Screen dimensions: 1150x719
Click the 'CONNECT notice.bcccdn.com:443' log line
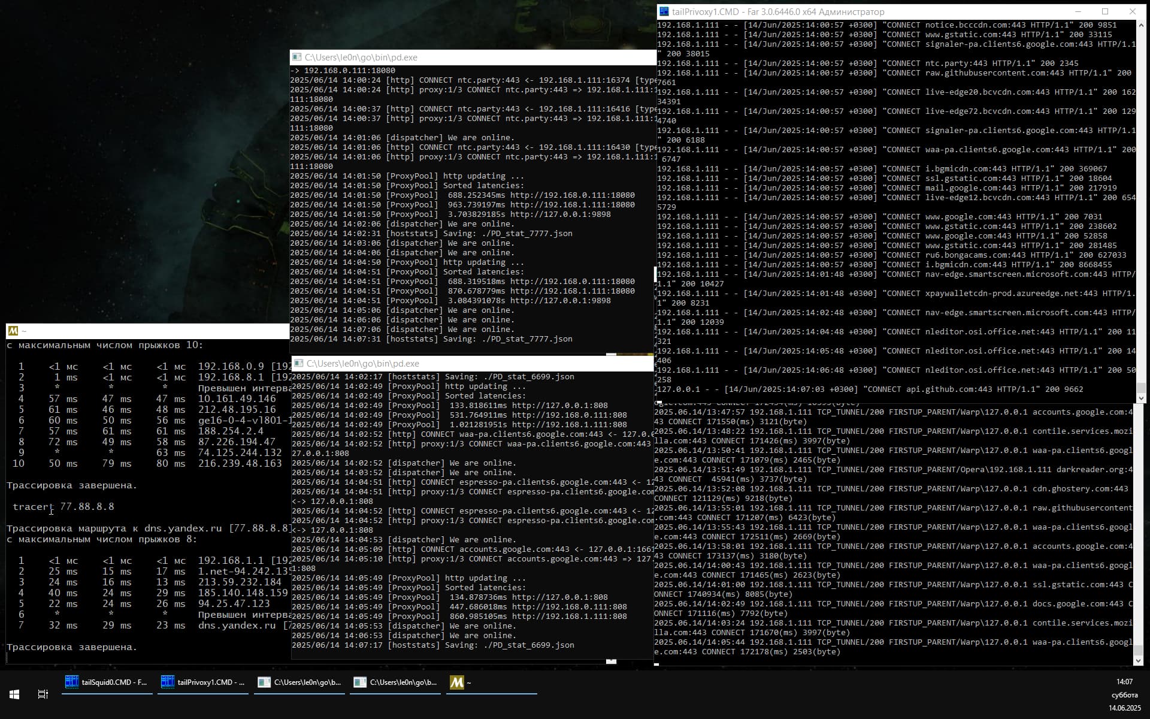coord(887,25)
